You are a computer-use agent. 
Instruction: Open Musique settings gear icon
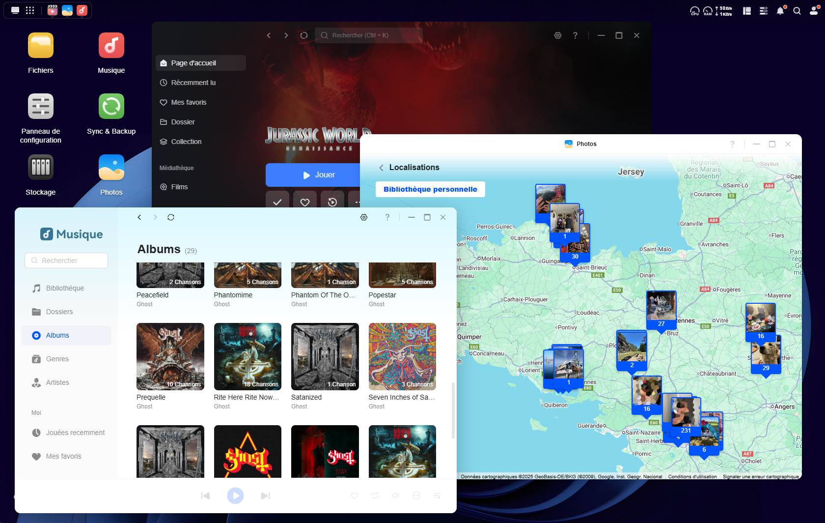coord(364,217)
